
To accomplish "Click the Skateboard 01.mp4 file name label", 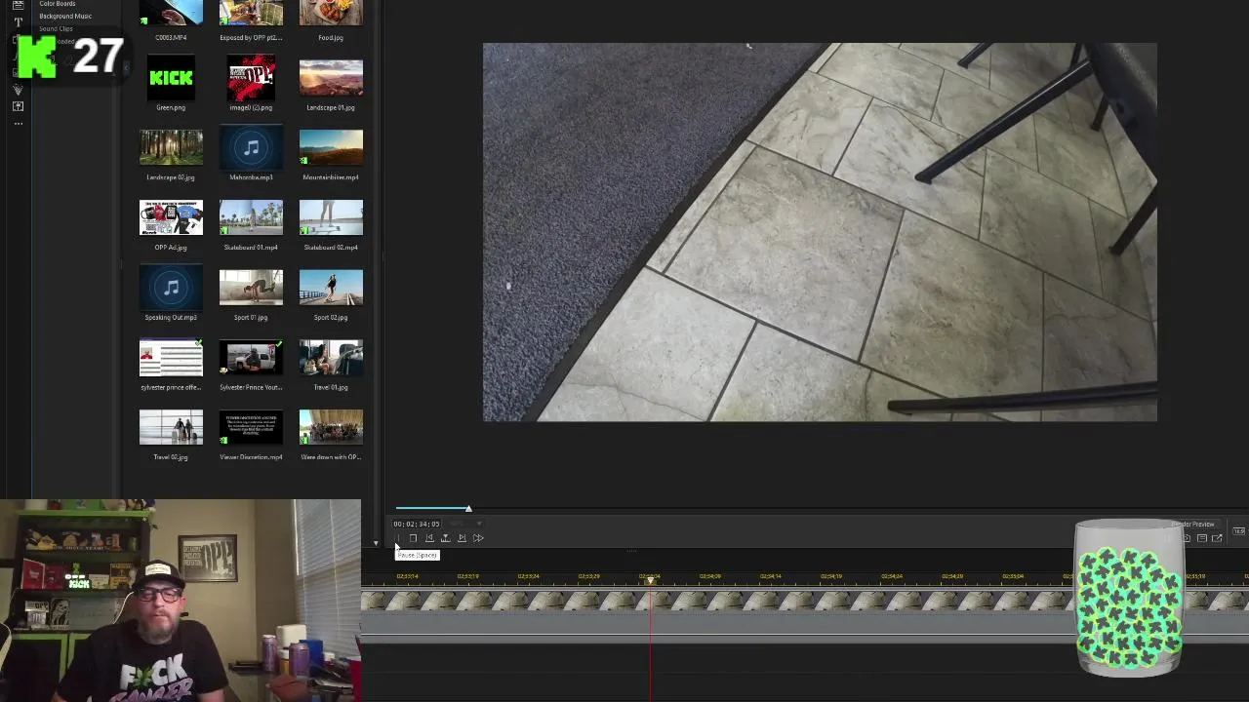I will (251, 248).
